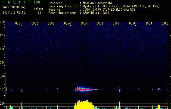Click the 1.1 kHz axis label

(2, 35)
